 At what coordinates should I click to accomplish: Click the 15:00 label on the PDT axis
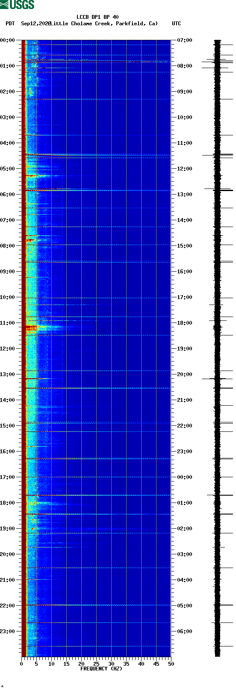[8, 426]
